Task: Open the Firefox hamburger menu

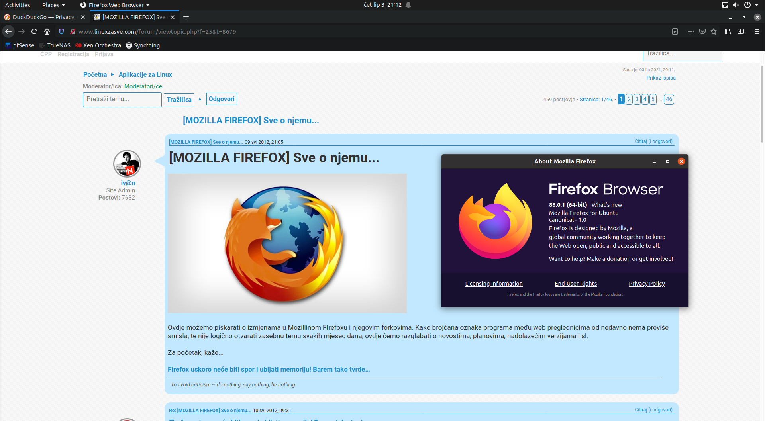Action: (757, 31)
